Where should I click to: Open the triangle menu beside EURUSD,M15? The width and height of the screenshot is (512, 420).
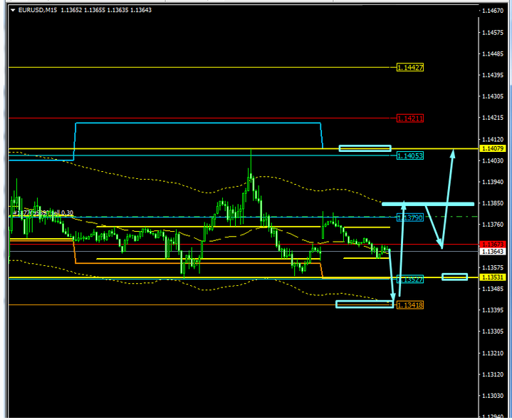[x=11, y=10]
